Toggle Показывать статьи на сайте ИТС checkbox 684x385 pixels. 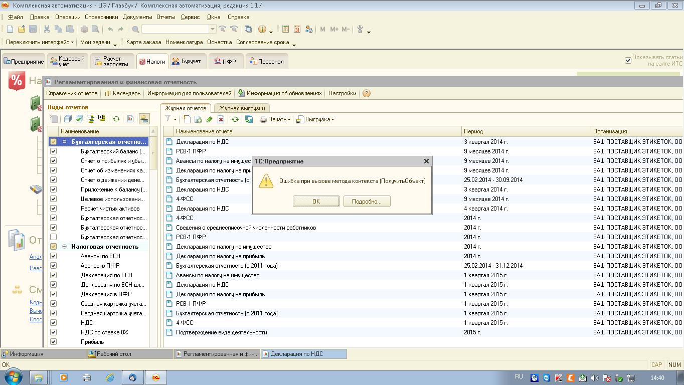coord(628,60)
